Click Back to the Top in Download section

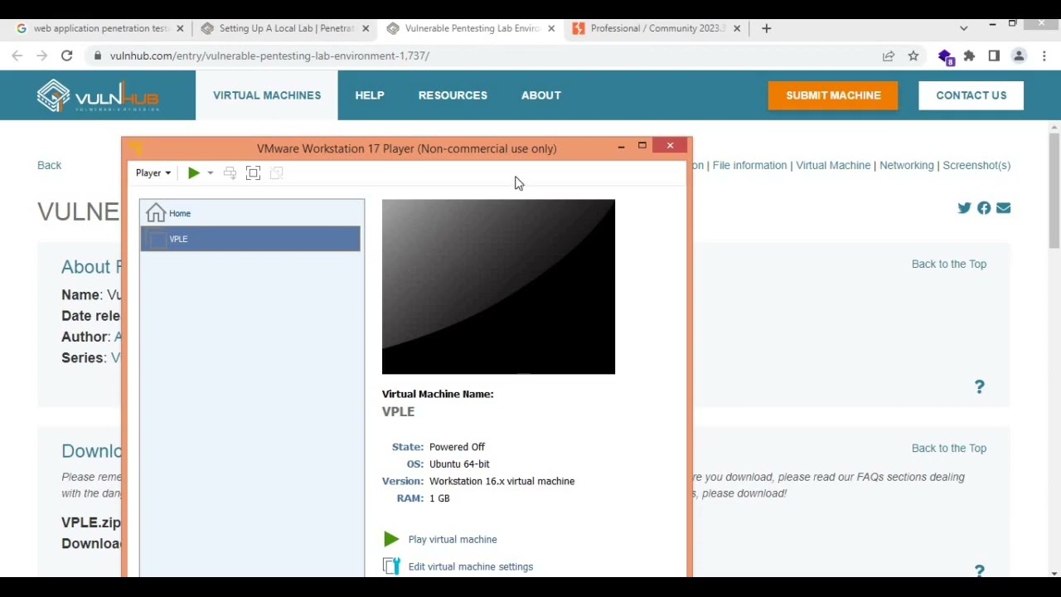coord(949,448)
